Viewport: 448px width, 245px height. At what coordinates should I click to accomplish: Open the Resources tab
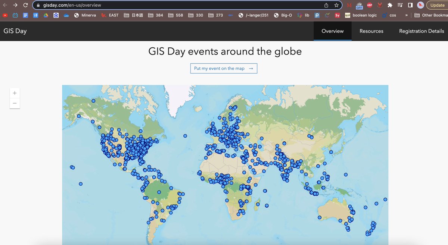tap(371, 31)
